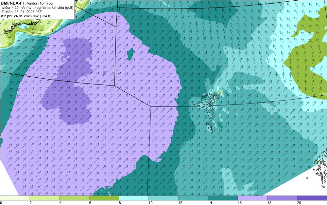The height and width of the screenshot is (205, 327).
Task: Pick the 4–6 m/s green legend swatch
Action: pyautogui.click(x=74, y=198)
